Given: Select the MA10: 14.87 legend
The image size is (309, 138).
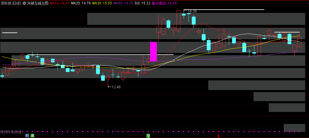Looking at the screenshot, I should 60,3.
